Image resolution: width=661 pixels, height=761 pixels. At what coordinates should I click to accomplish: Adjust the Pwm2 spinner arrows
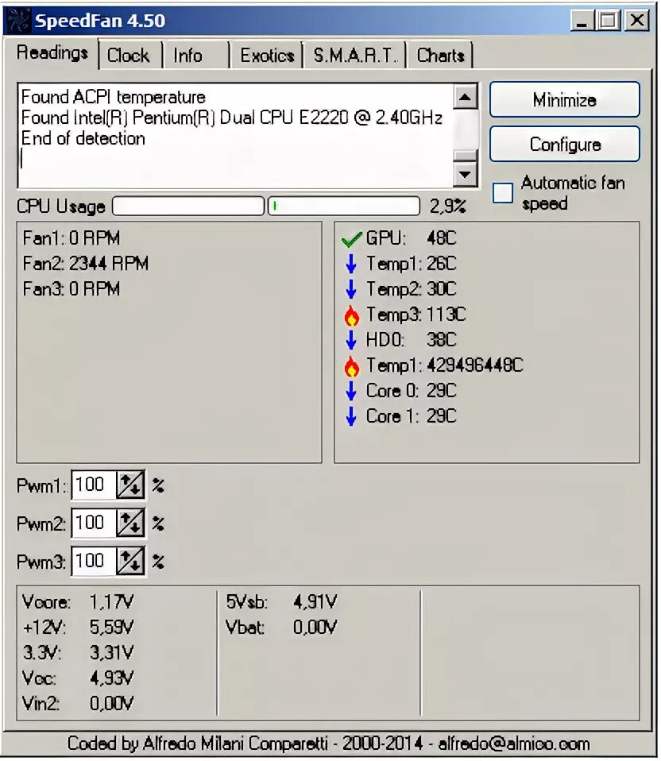click(x=130, y=523)
